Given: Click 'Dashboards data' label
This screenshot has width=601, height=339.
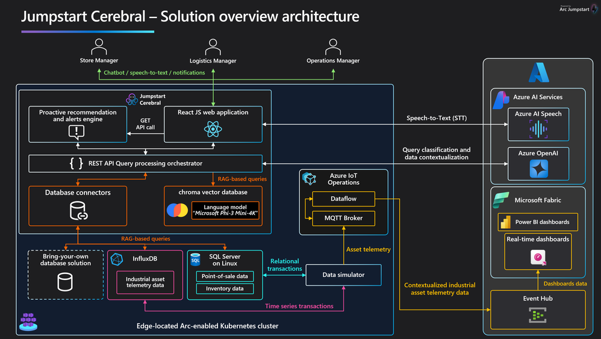Looking at the screenshot, I should point(565,284).
